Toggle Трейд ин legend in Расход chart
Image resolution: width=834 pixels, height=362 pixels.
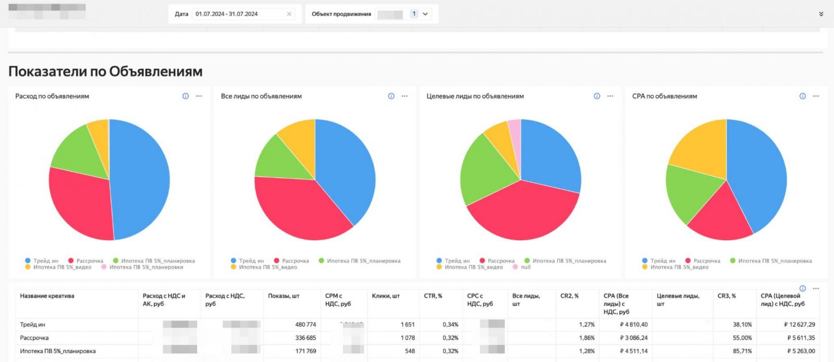(45, 261)
